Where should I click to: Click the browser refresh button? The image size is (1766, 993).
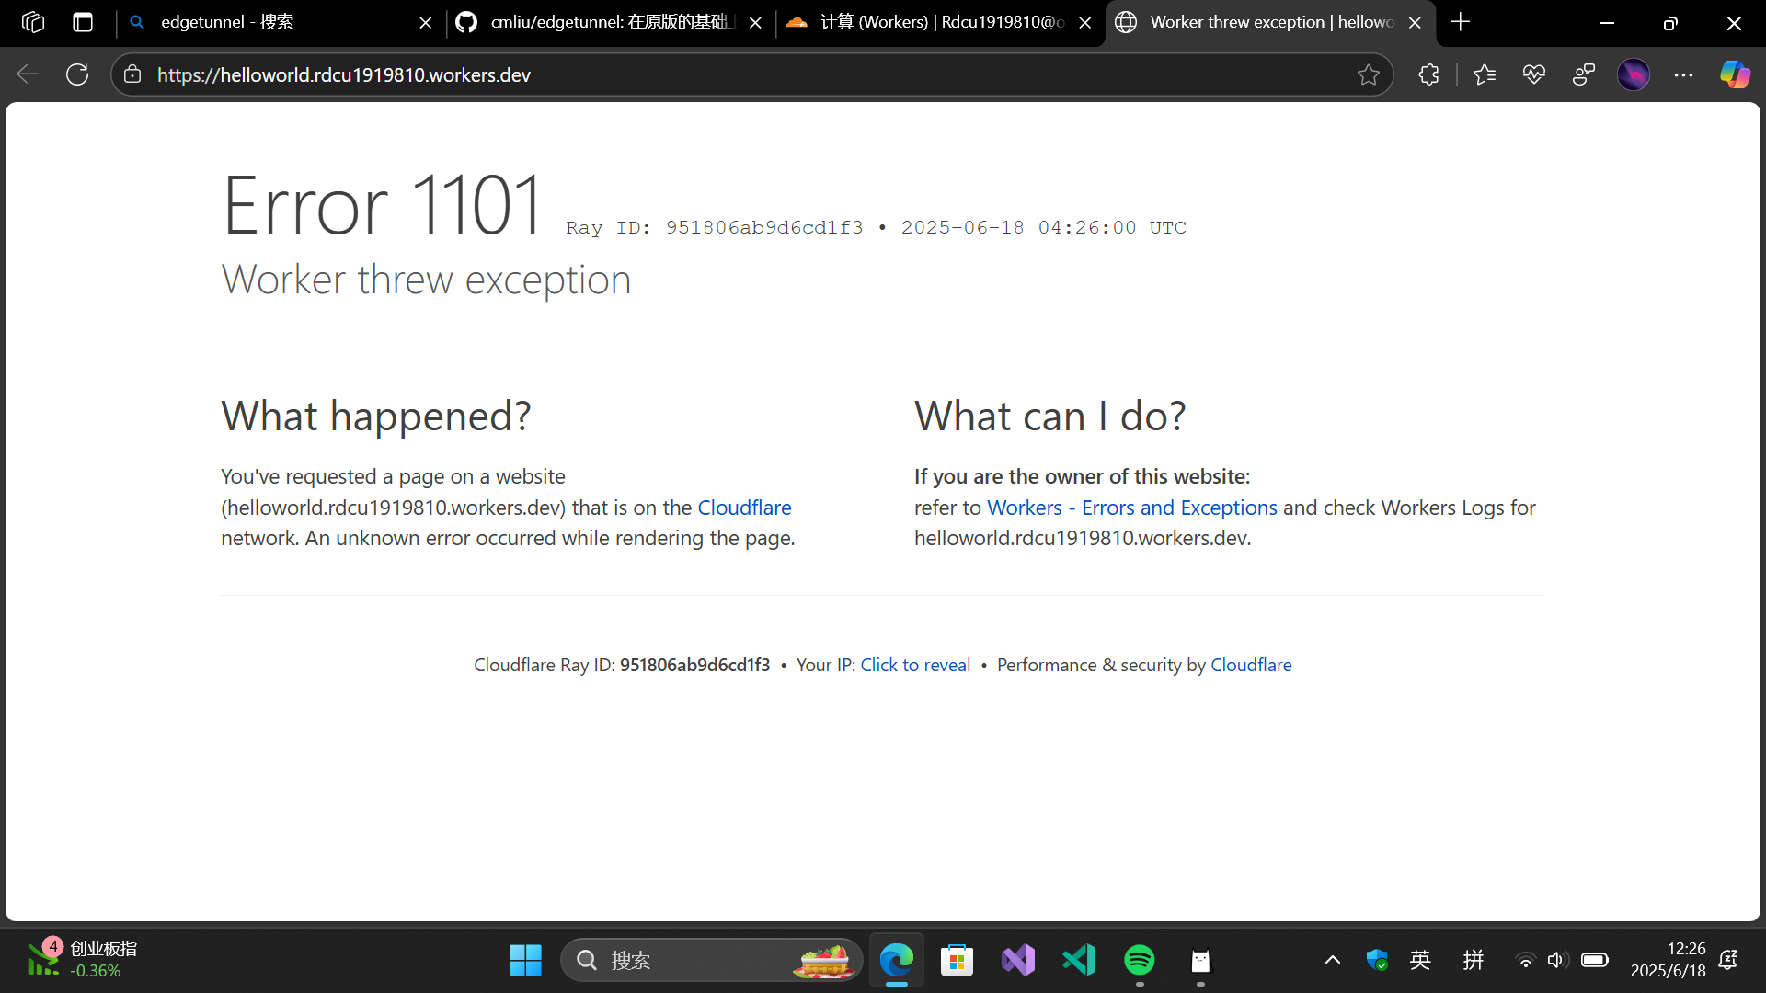(x=77, y=74)
